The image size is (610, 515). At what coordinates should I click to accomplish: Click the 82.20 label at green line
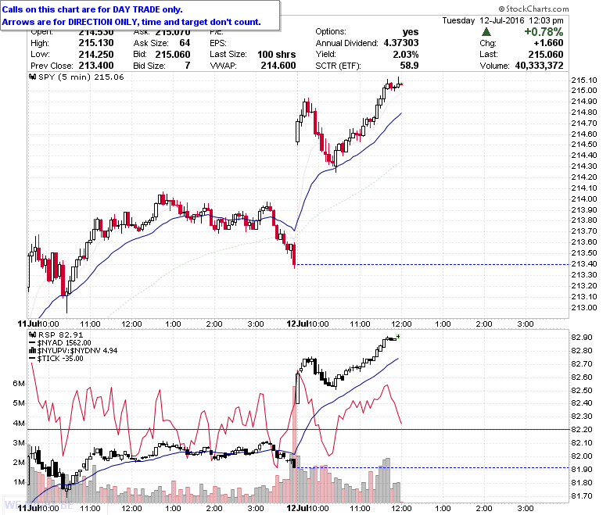coord(582,430)
